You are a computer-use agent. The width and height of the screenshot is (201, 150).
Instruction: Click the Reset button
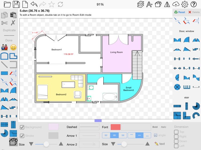point(180,12)
